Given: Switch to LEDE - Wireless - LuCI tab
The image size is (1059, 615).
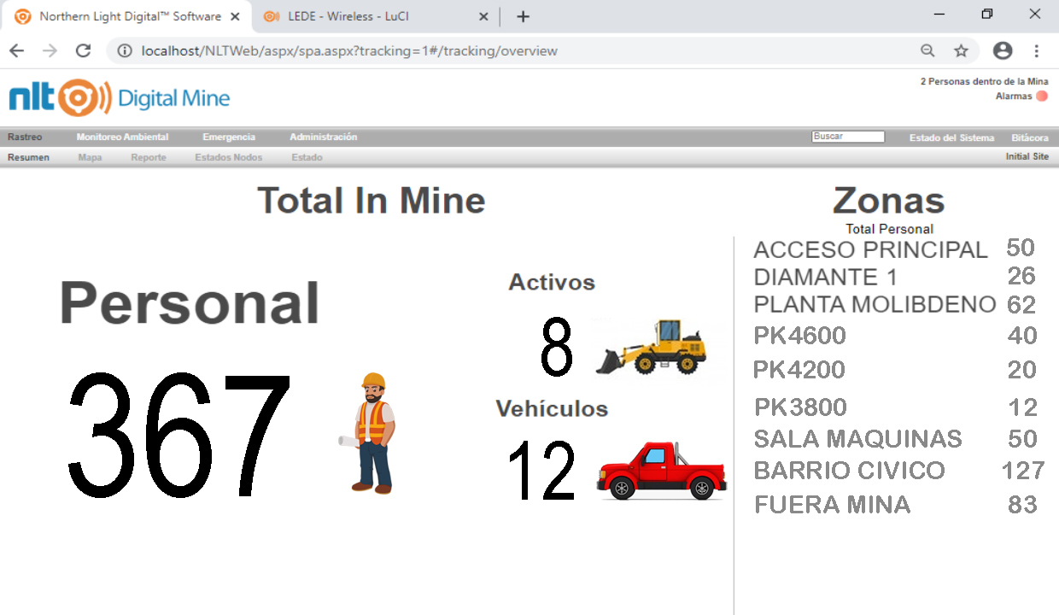Looking at the screenshot, I should (376, 16).
